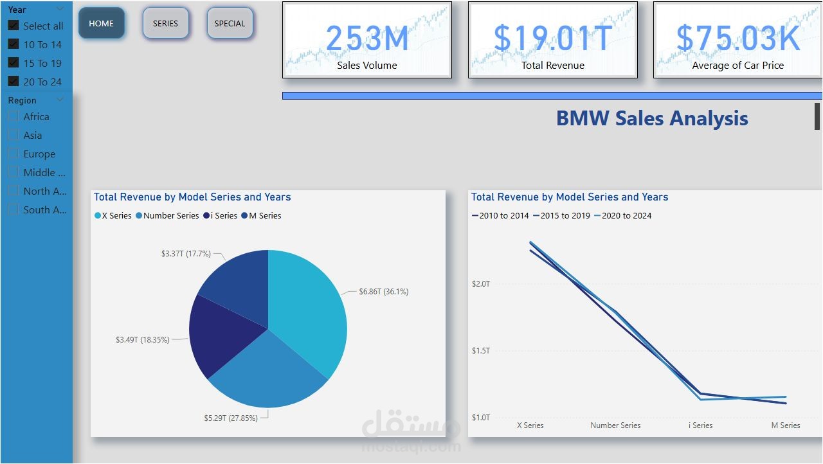Click X Series in the pie chart legend
823x464 pixels.
(113, 216)
